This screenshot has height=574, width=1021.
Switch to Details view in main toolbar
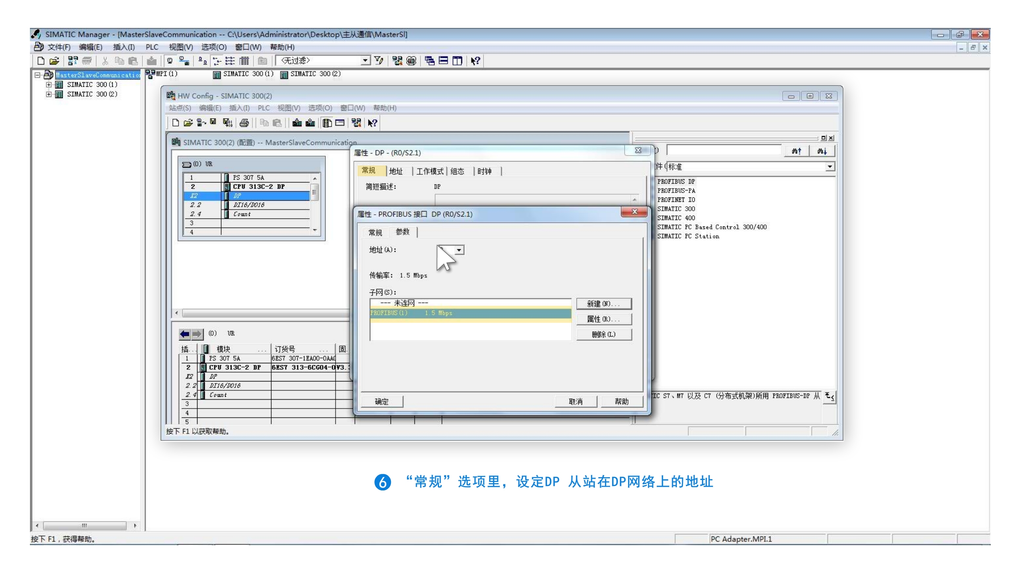coord(244,61)
